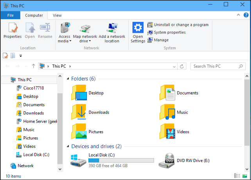This screenshot has width=251, height=180.
Task: Click the Open Settings gear icon
Action: click(138, 27)
